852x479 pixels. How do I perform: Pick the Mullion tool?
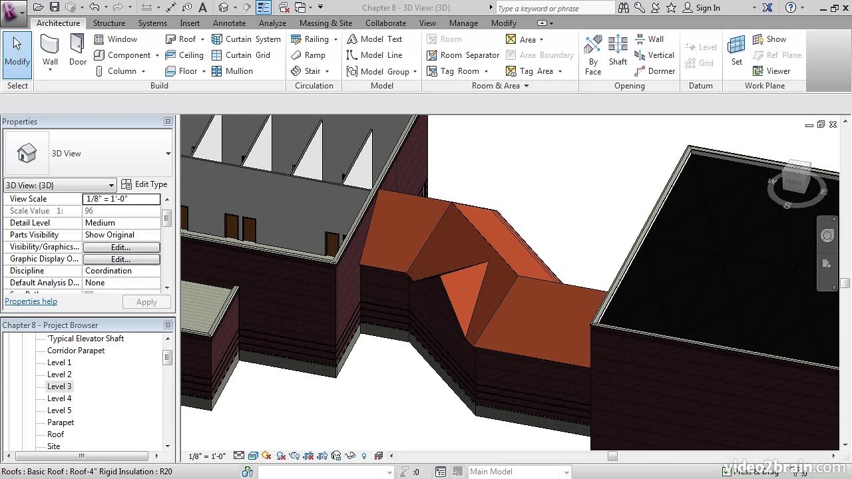point(232,71)
